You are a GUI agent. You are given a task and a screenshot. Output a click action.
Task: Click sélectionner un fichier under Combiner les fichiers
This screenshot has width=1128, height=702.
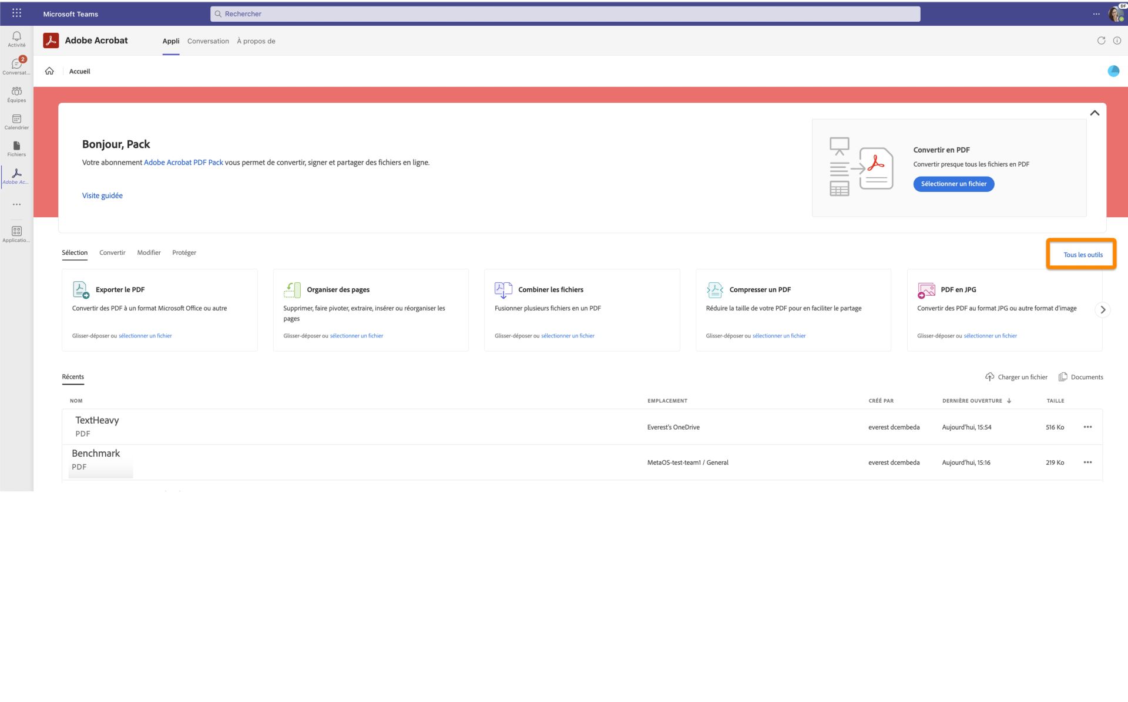568,336
